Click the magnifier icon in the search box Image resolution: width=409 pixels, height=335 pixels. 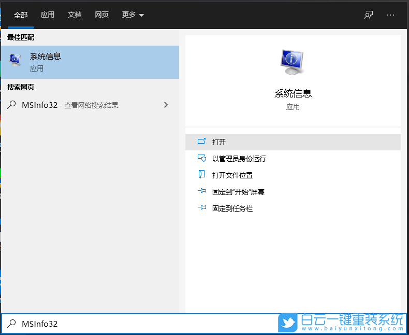11,324
